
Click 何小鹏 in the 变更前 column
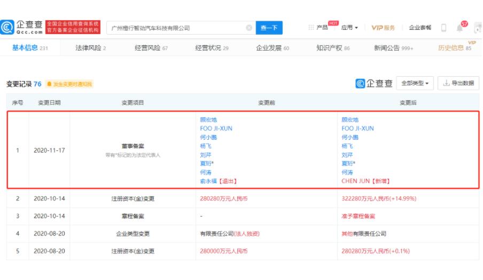[208, 137]
